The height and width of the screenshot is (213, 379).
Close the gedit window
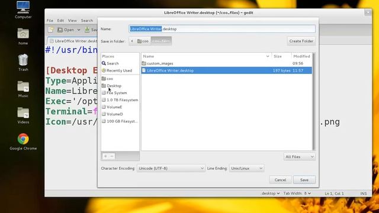(368, 12)
